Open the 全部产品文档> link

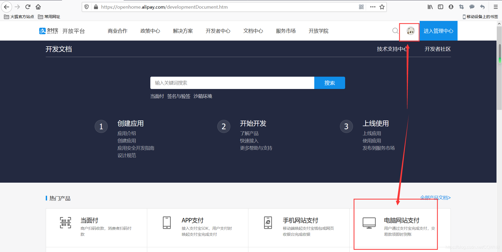point(435,198)
